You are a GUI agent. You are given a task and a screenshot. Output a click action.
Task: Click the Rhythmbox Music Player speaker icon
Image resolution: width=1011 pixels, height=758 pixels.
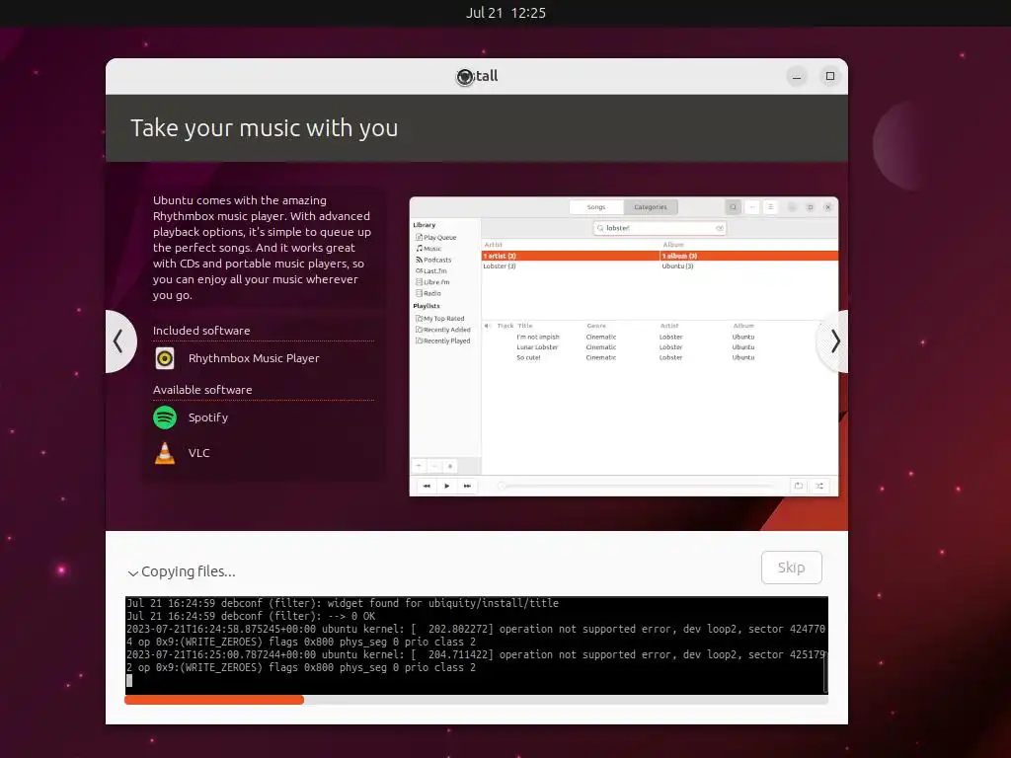tap(165, 358)
